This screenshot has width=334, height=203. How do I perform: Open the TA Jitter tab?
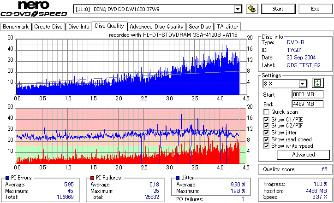(x=227, y=27)
